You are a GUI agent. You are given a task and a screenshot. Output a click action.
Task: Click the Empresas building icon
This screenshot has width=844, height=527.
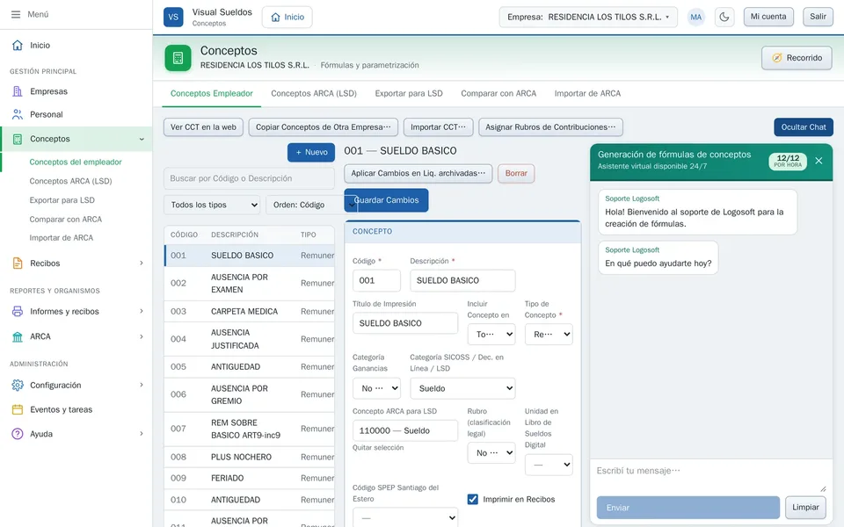[18, 91]
